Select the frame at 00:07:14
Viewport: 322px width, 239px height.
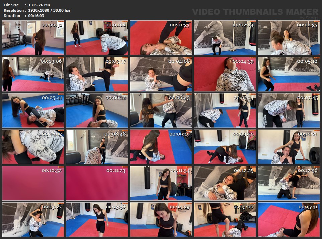[225, 110]
